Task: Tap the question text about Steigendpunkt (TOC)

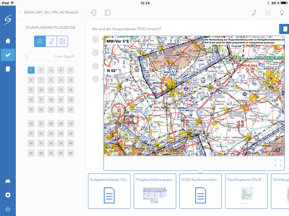Action: click(x=127, y=29)
